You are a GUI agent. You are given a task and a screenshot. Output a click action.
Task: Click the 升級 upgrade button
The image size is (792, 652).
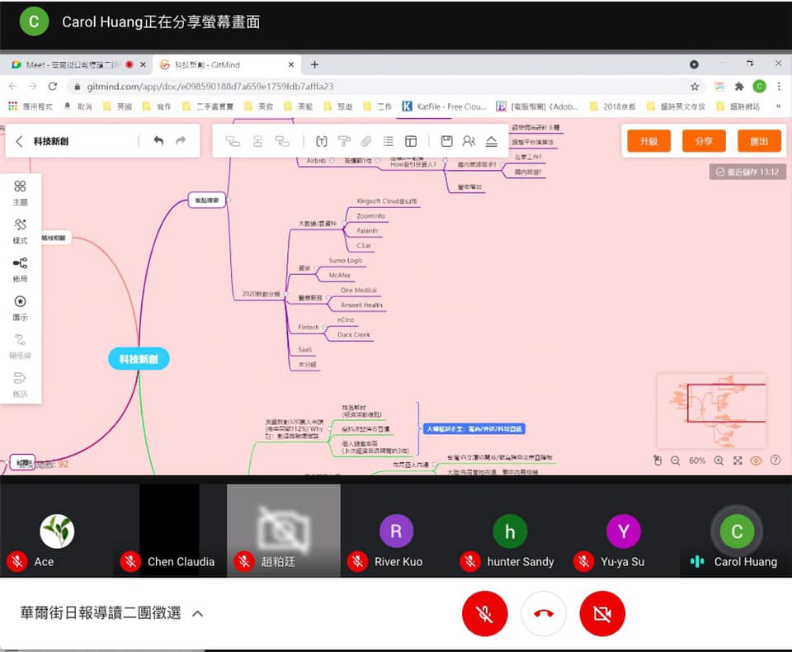click(x=648, y=141)
